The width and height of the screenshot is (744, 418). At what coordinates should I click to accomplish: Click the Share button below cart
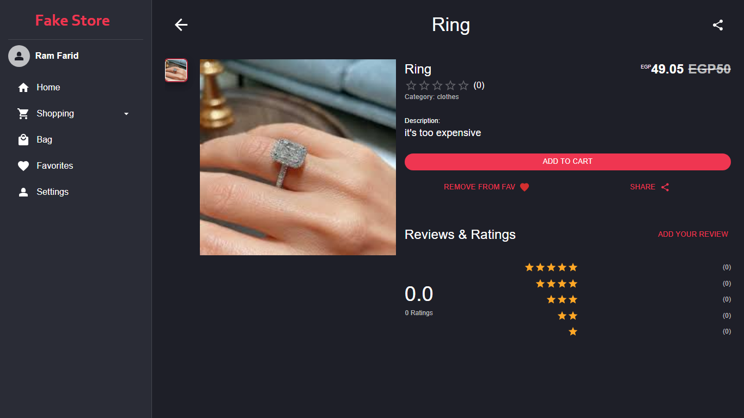coord(649,187)
